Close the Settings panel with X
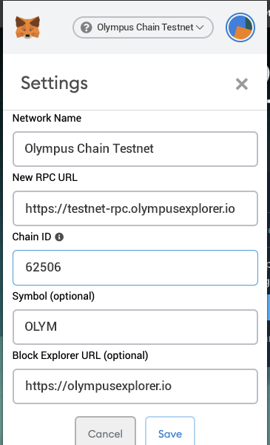This screenshot has width=270, height=445. tap(242, 84)
